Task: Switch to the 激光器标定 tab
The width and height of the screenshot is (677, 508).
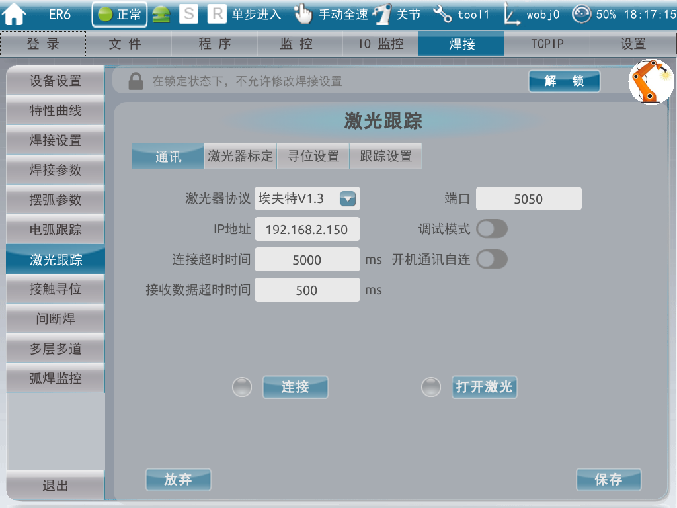Action: click(x=240, y=157)
